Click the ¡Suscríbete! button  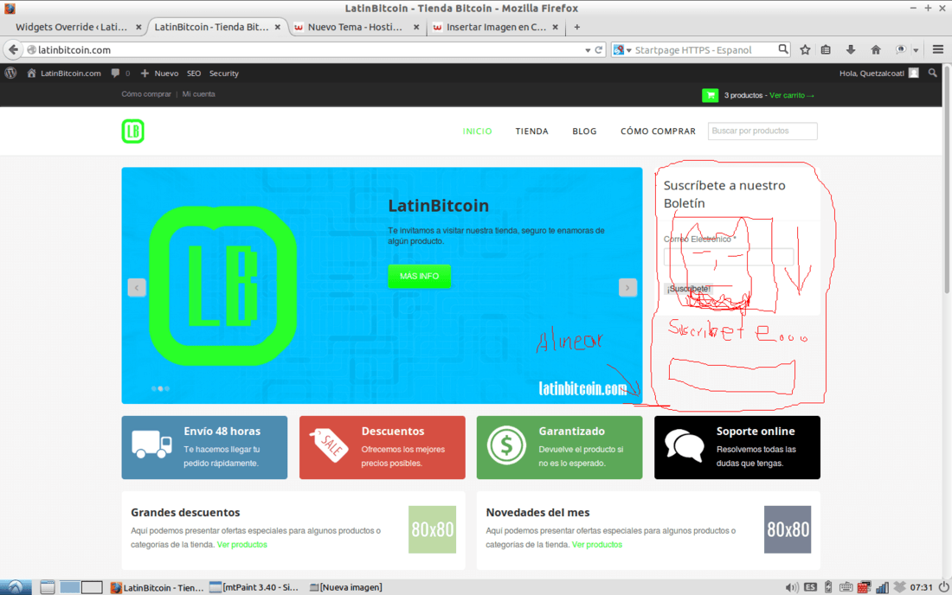click(x=688, y=289)
